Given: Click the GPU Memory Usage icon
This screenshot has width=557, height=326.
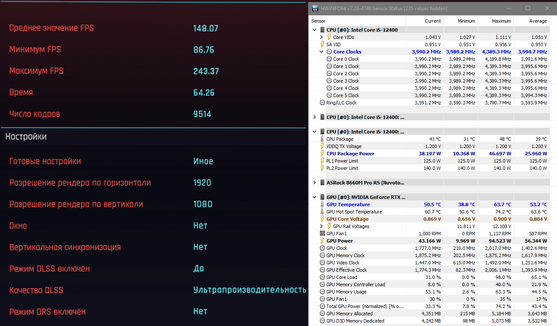Looking at the screenshot, I should [x=322, y=292].
